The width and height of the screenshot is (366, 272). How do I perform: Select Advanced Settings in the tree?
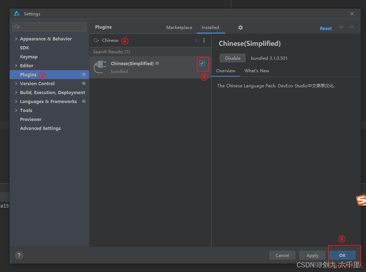click(40, 128)
